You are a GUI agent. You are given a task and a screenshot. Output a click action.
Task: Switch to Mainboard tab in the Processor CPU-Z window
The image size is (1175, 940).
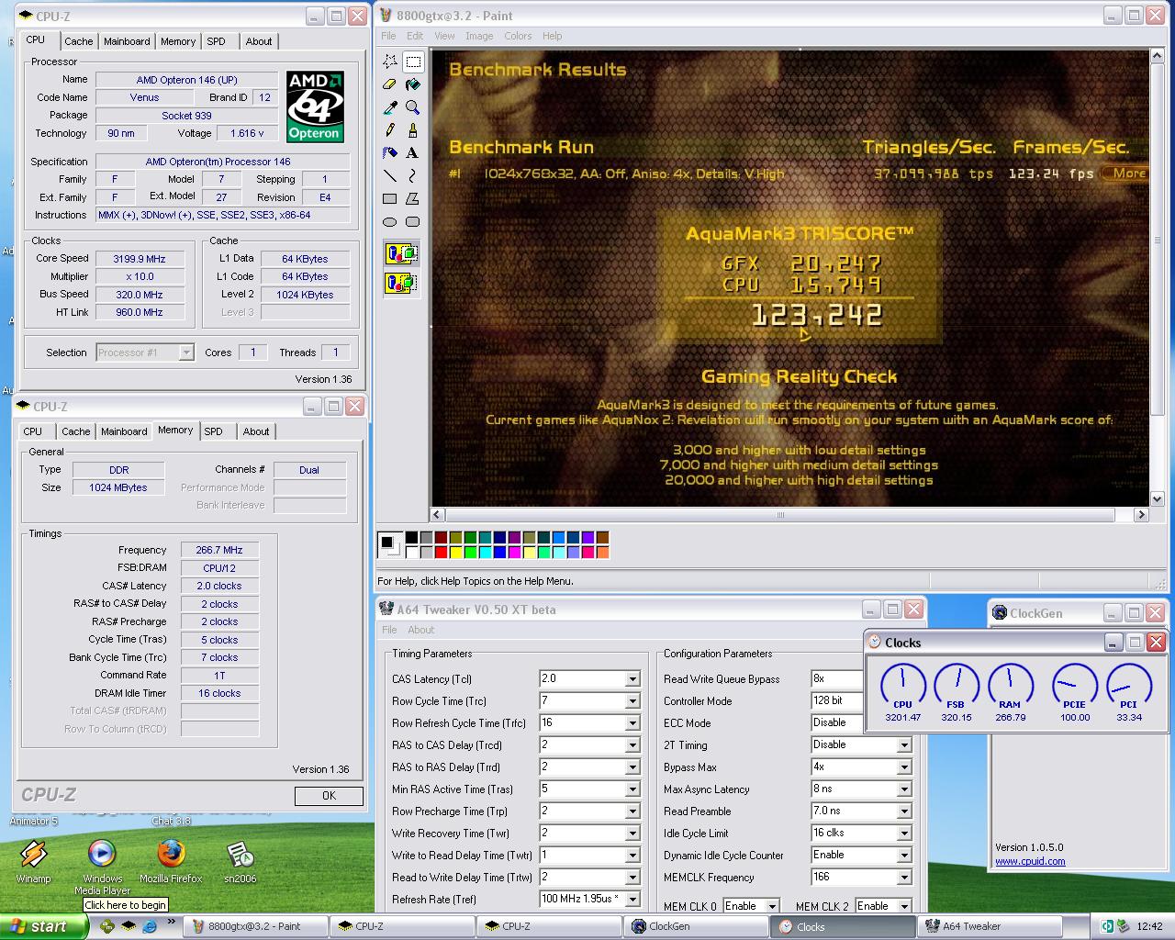(127, 41)
